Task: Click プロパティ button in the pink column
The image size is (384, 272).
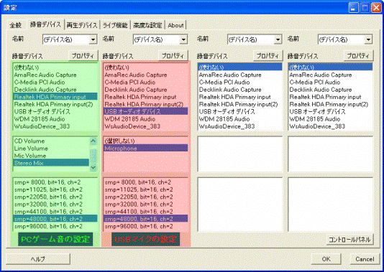Action: coord(173,56)
